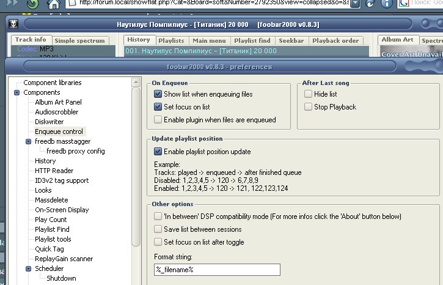The height and width of the screenshot is (285, 443).
Task: Click the Google search engine icon
Action: click(x=403, y=3)
